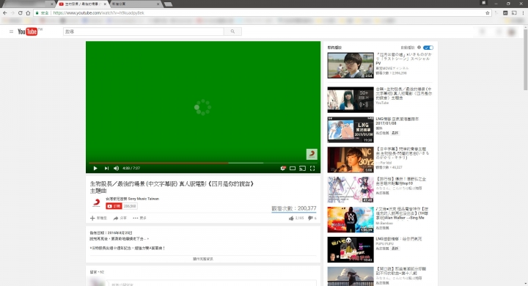Open the YouTube guide hamburger menu
Image resolution: width=528 pixels, height=286 pixels.
point(11,32)
